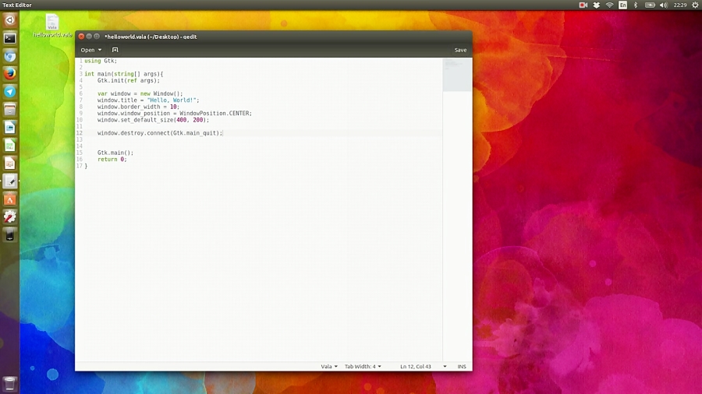Open the session power gear menu

point(695,5)
